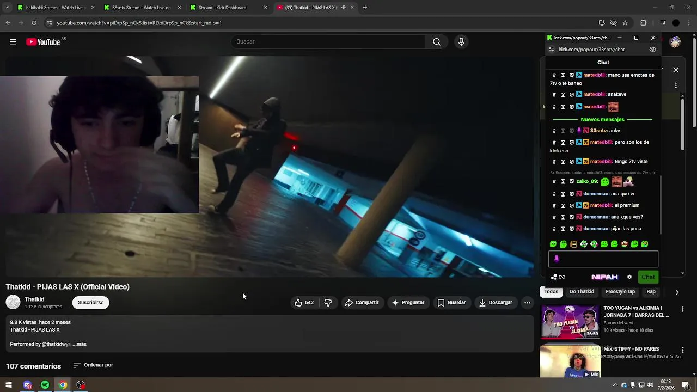Select the Todos filter chip
The width and height of the screenshot is (697, 392).
pos(551,292)
